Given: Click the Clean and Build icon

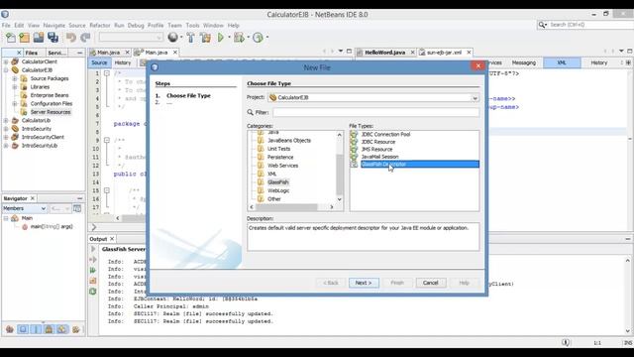Looking at the screenshot, I should click(205, 38).
